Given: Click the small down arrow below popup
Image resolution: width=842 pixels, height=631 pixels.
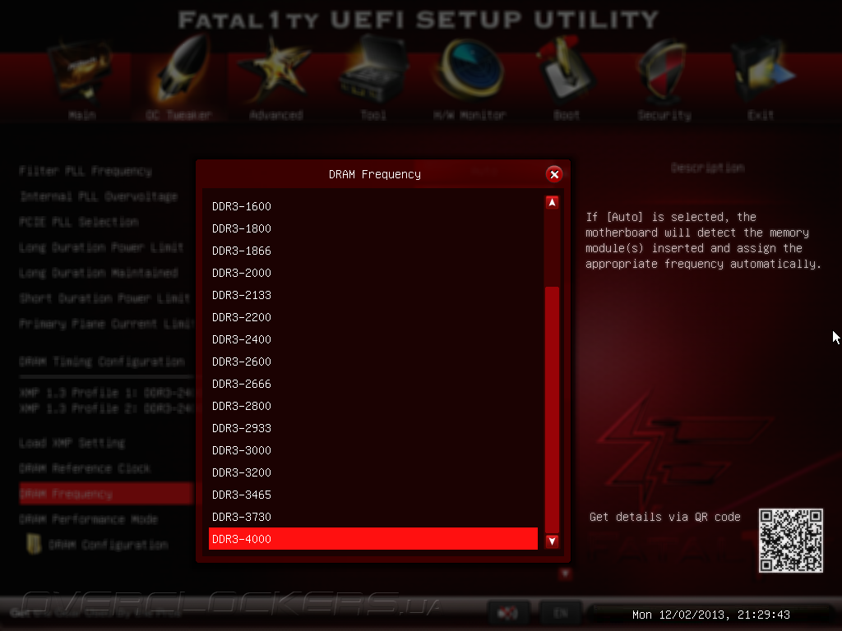Looking at the screenshot, I should click(x=565, y=574).
